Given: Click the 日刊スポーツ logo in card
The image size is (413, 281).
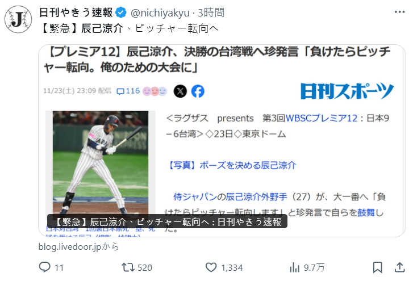Looking at the screenshot, I should tap(347, 91).
